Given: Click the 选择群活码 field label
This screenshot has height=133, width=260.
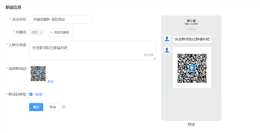Looking at the screenshot, I should [17, 69].
